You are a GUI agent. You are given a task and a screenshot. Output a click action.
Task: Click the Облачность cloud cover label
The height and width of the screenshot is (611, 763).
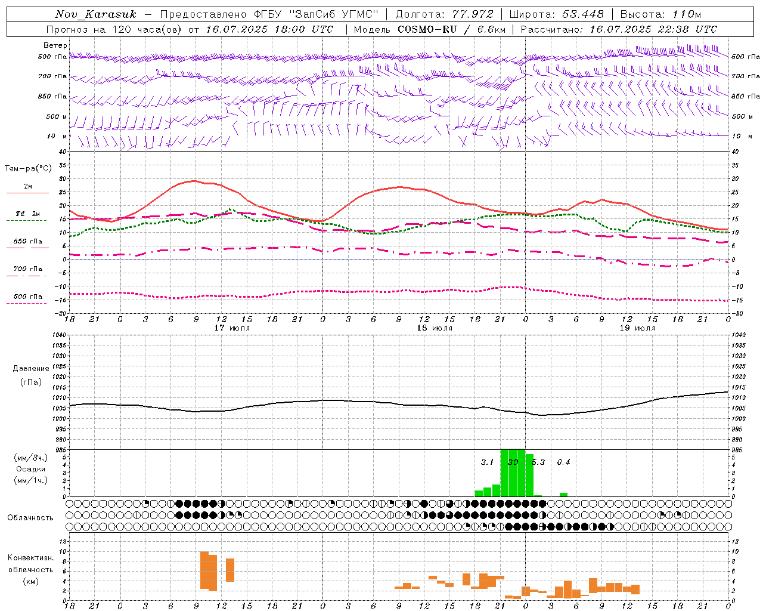(30, 517)
